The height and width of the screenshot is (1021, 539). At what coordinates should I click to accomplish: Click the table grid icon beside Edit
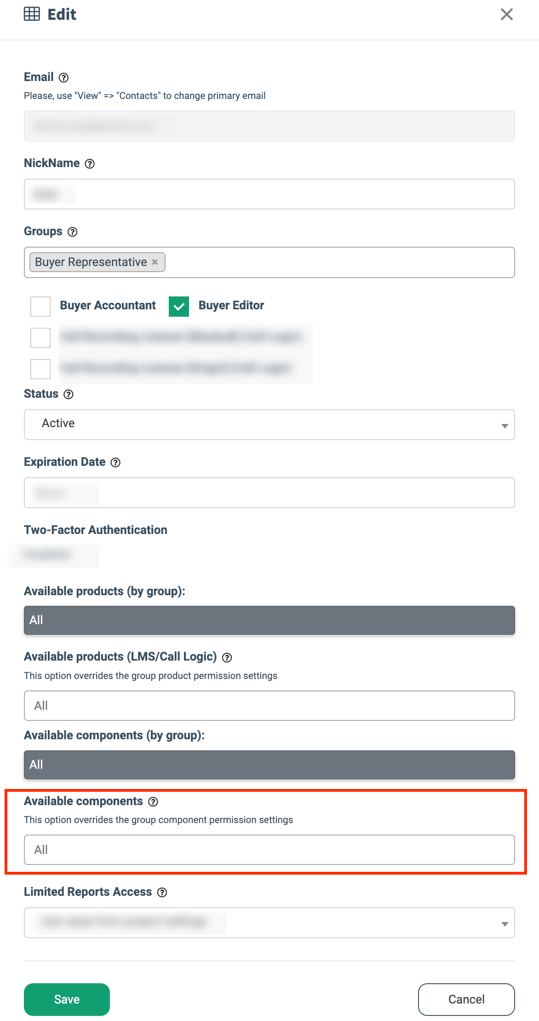(x=32, y=14)
